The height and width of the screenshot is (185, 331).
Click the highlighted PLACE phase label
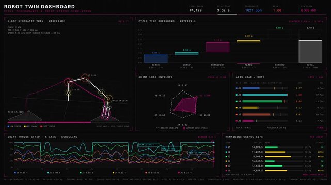(x=248, y=65)
